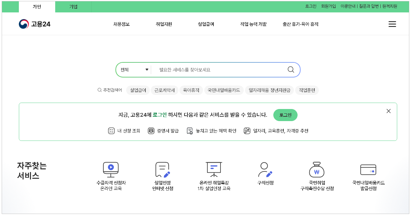Screen dimensions: 411x216
Task: Click the 고용24 logo
Action: 35,23
